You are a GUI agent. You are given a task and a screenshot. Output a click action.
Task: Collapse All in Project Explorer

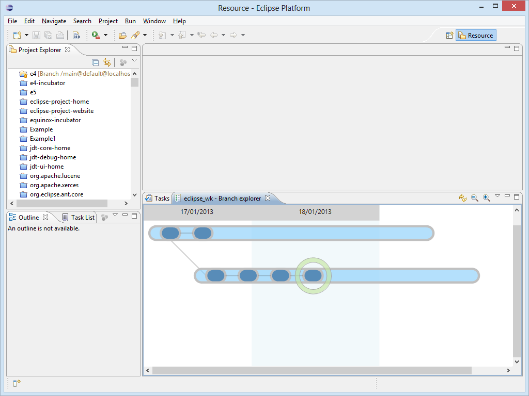tap(96, 62)
